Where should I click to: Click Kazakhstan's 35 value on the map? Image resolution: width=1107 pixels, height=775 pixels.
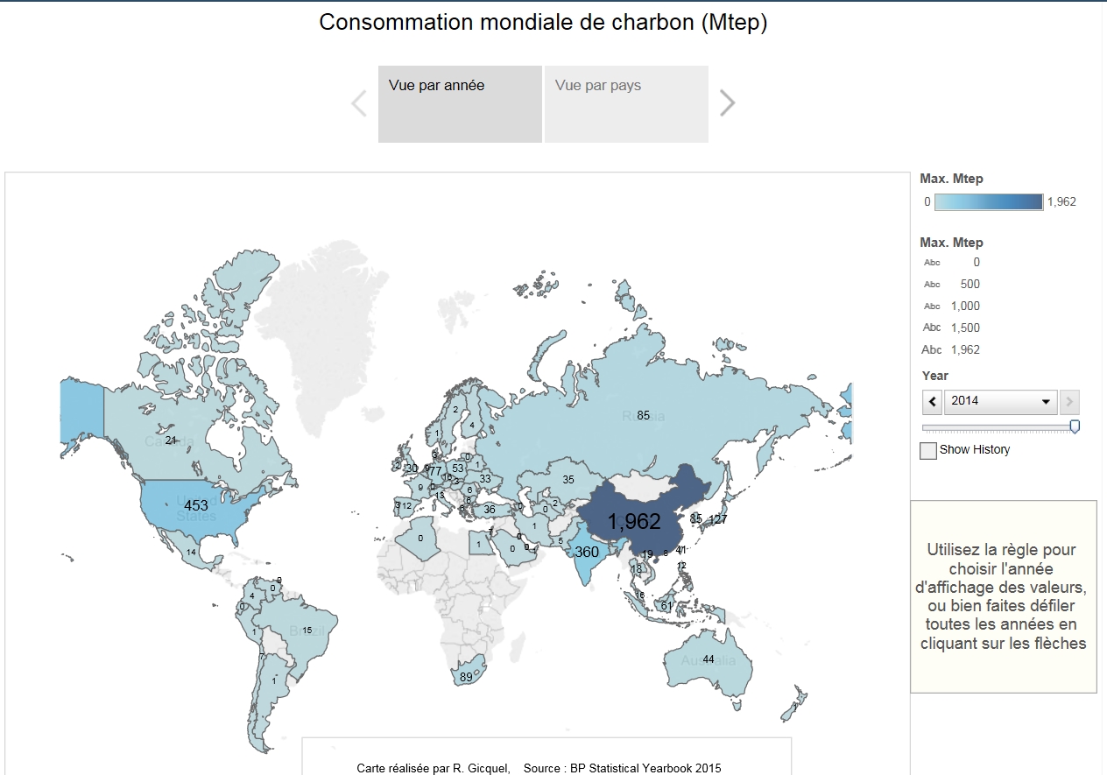(568, 479)
